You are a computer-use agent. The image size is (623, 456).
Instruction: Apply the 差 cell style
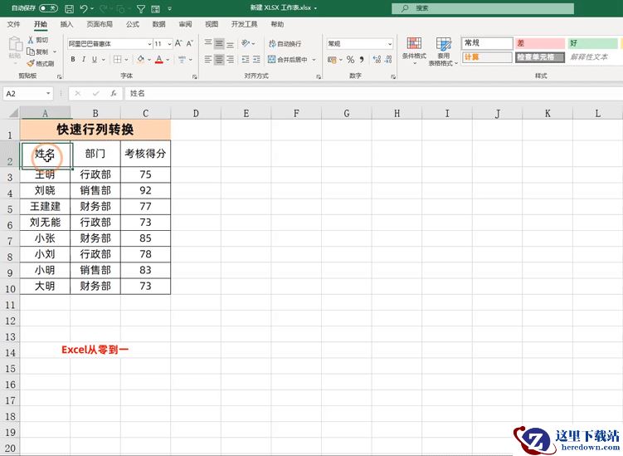click(540, 43)
